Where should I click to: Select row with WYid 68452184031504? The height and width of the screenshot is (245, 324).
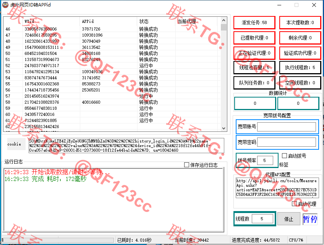pos(112,53)
